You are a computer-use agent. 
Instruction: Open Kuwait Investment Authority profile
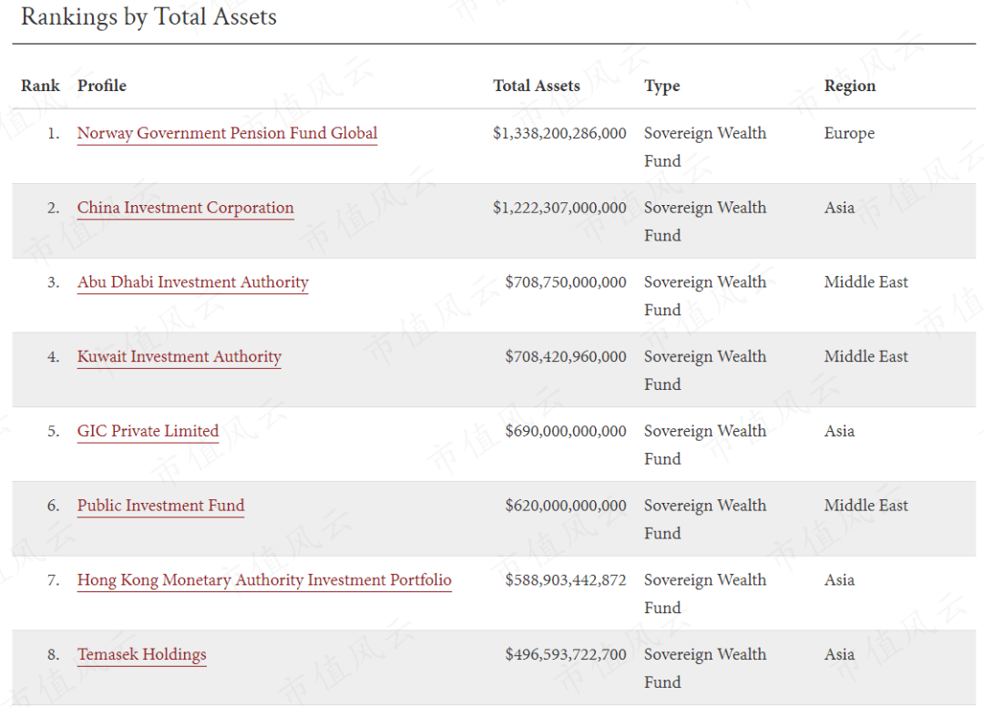click(179, 357)
